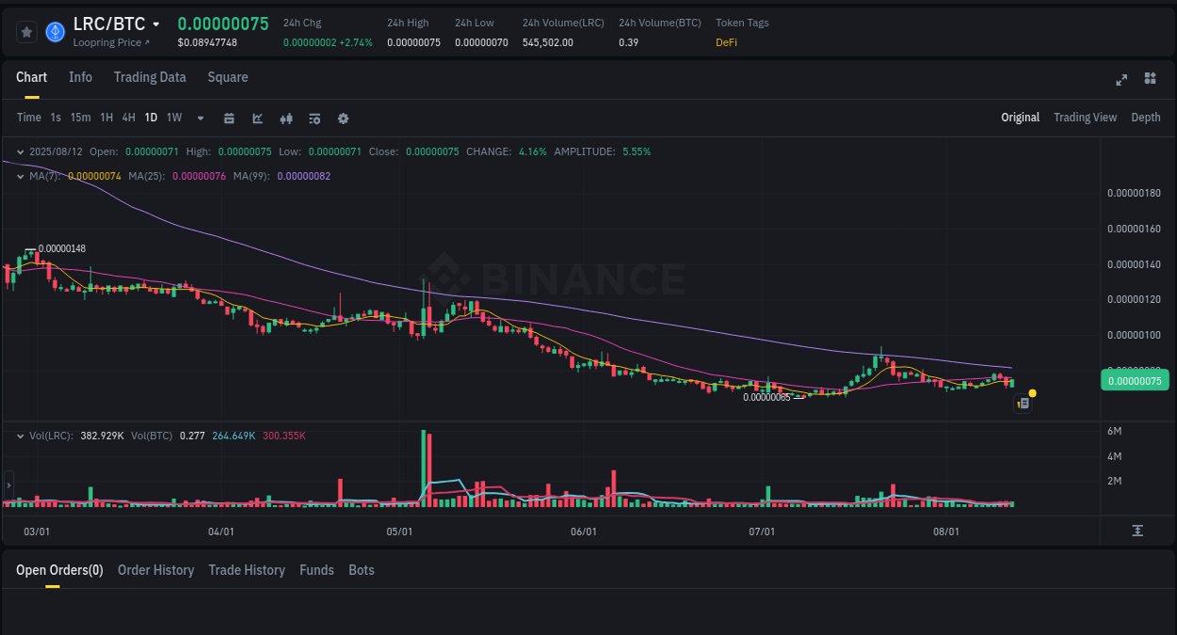Open chart settings via gear icon

tap(343, 118)
